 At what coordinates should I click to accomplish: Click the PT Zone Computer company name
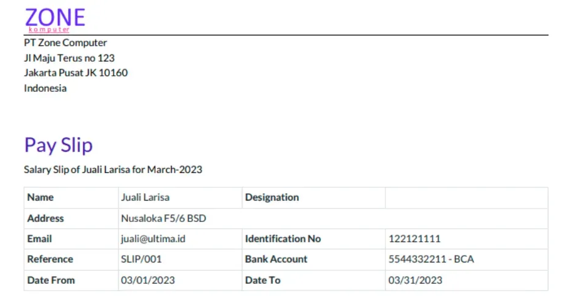click(65, 43)
